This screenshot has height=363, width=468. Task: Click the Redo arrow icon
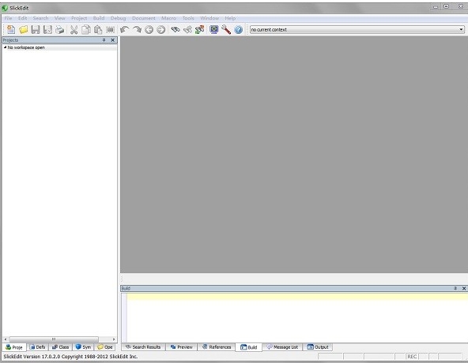pos(137,29)
